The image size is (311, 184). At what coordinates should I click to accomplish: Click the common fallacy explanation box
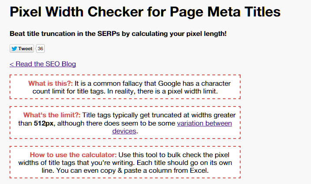point(125,87)
